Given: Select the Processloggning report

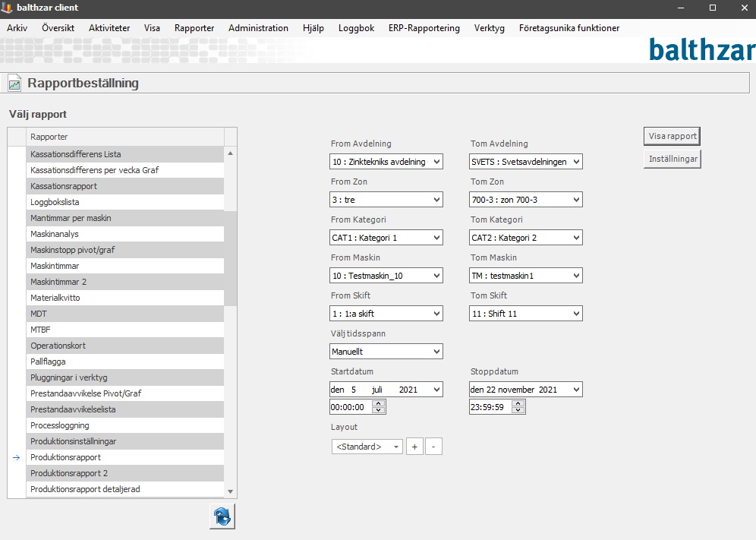Looking at the screenshot, I should tap(125, 425).
